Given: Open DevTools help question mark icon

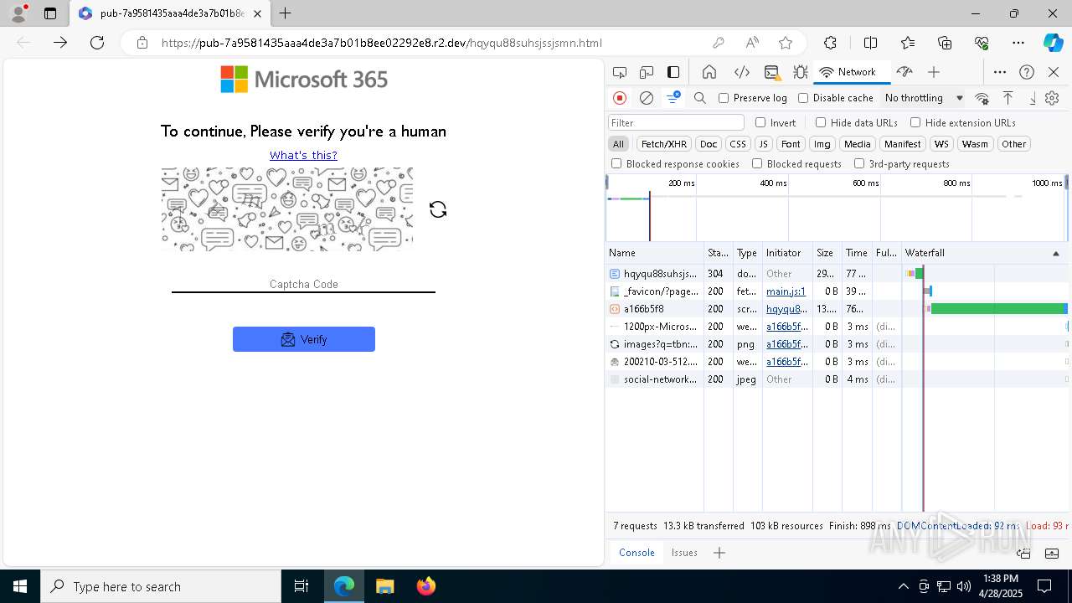Looking at the screenshot, I should coord(1027,72).
